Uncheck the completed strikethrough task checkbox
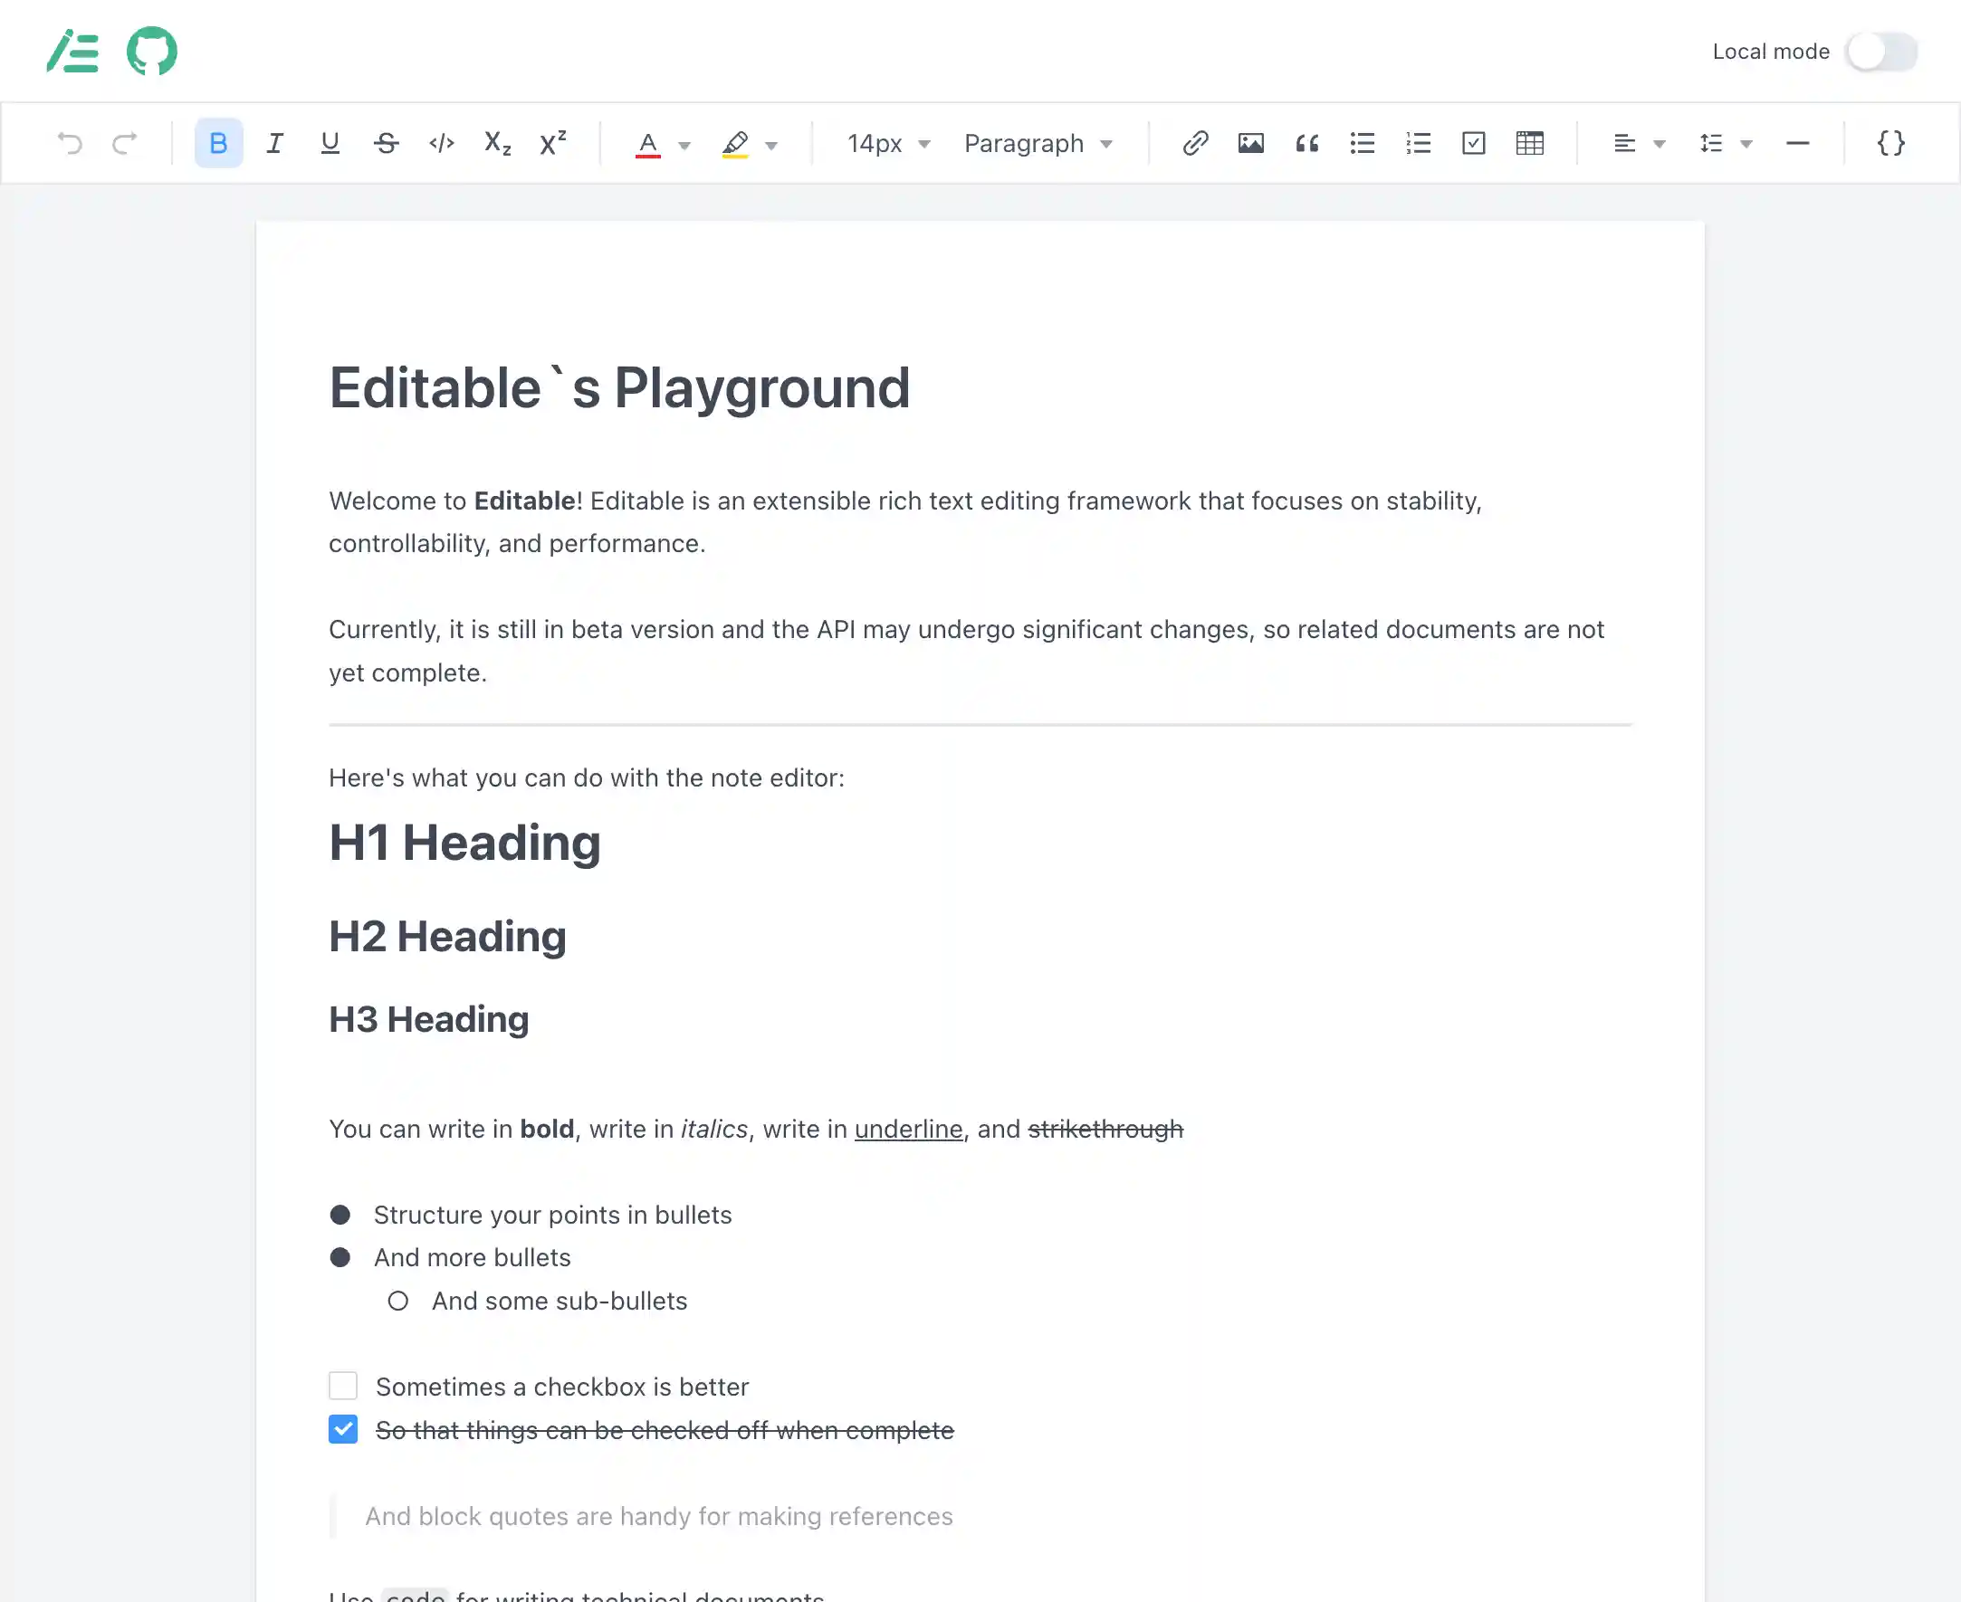The height and width of the screenshot is (1602, 1961). coord(343,1429)
